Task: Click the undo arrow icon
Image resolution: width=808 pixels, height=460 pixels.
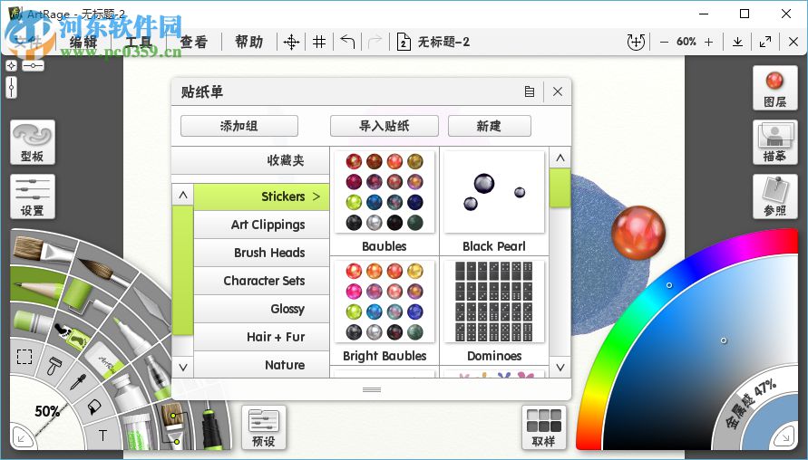Action: point(348,43)
